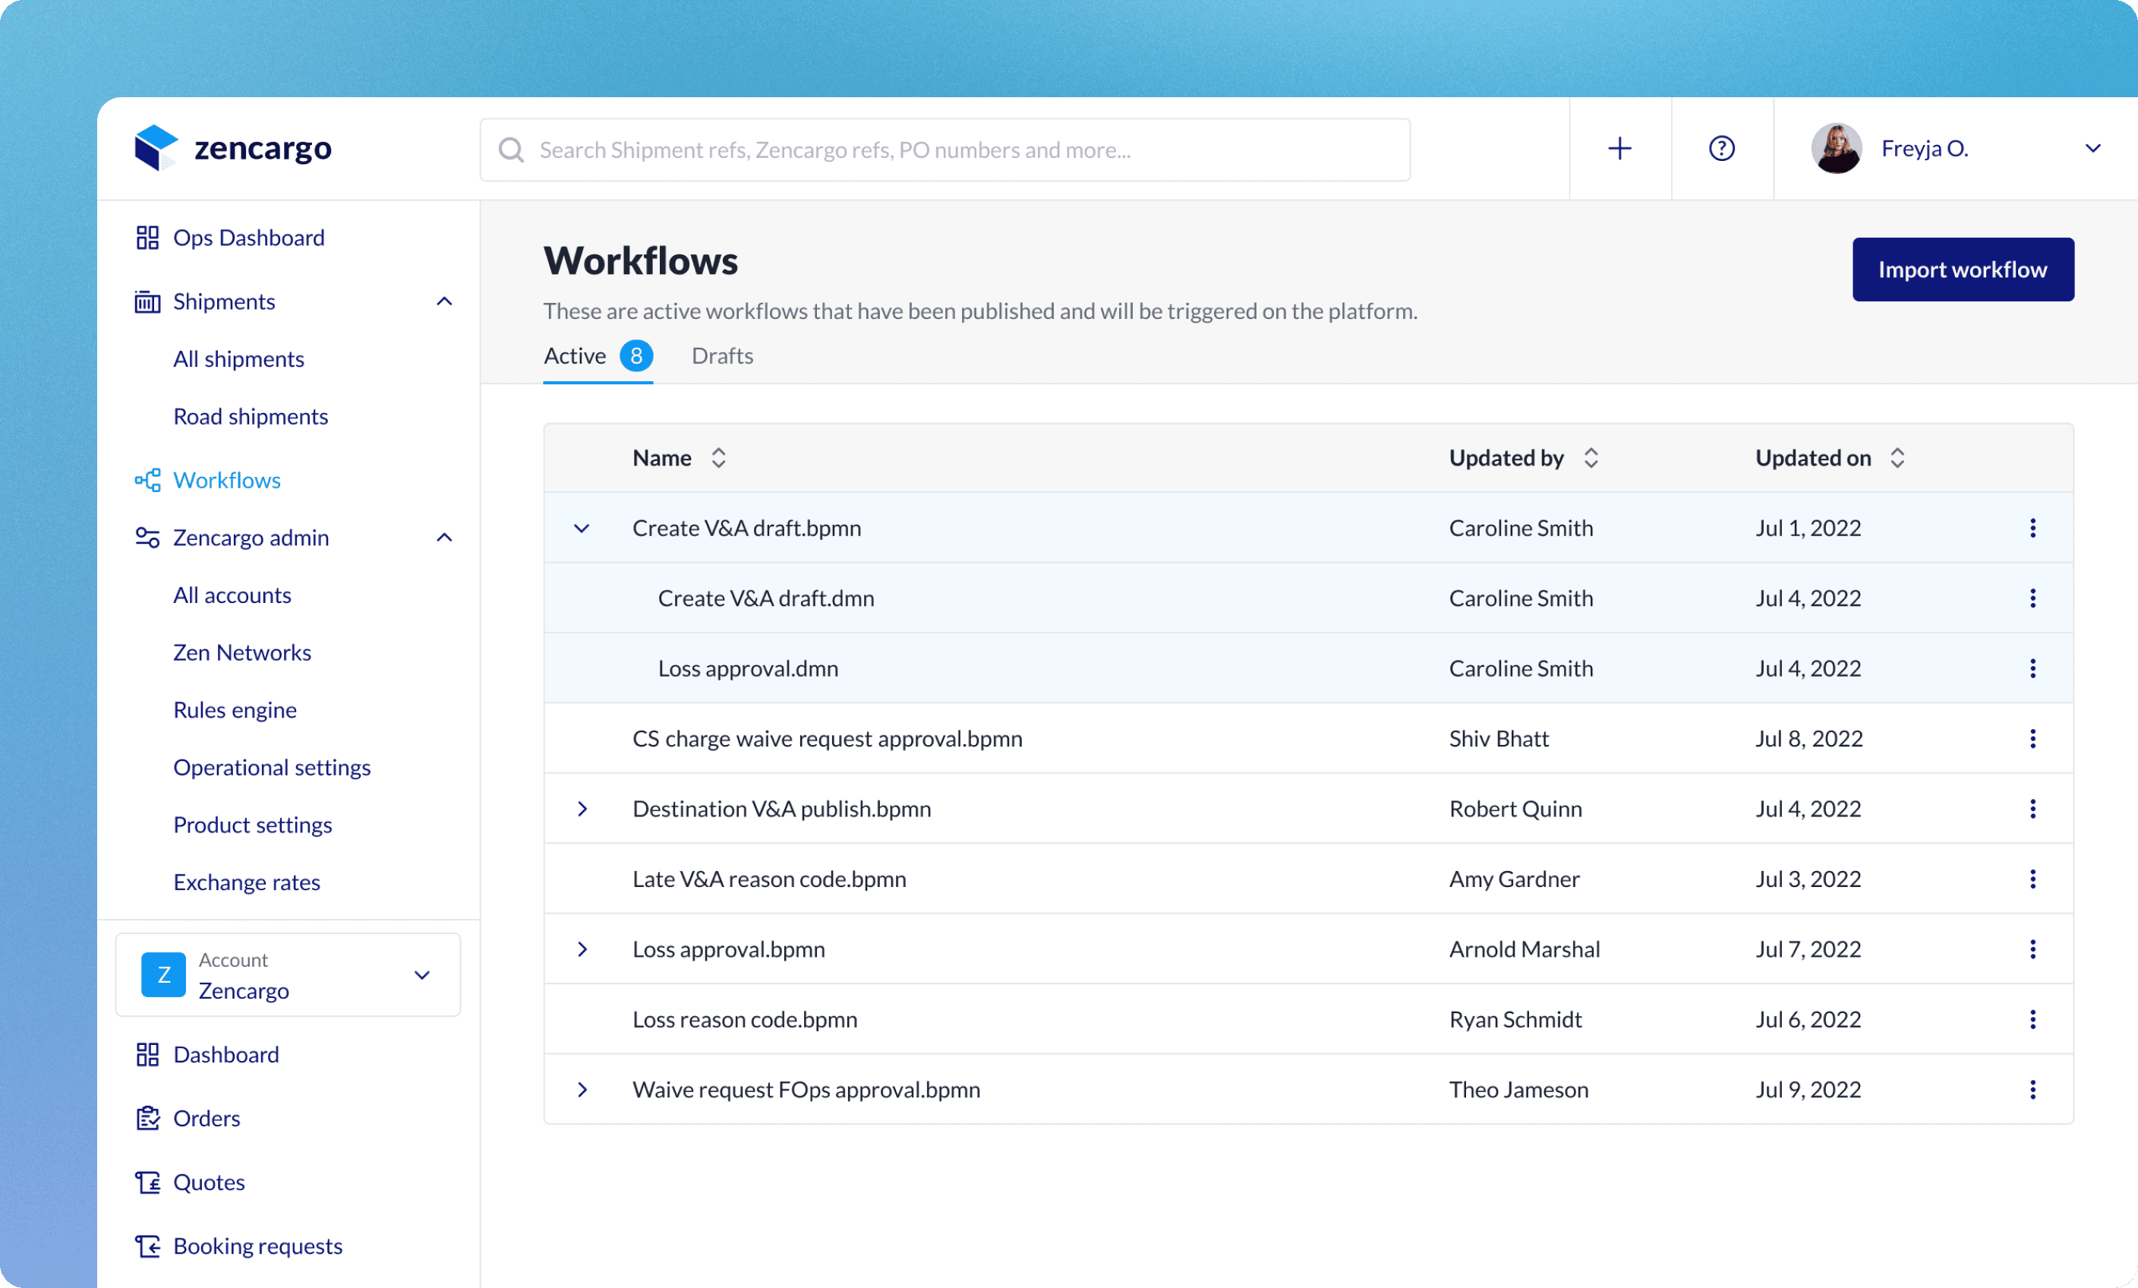
Task: Collapse the Shipments sidebar section
Action: tap(444, 301)
